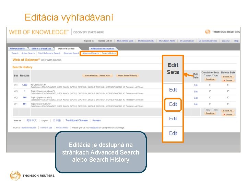
Task: Open My Citation Alerts
Action: 167,41
